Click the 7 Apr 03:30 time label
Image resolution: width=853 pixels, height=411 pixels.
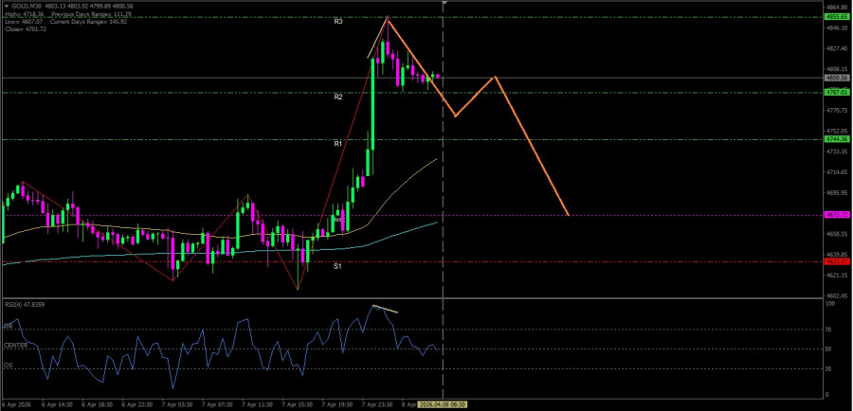(x=179, y=405)
